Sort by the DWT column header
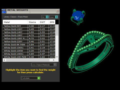 pos(44,22)
